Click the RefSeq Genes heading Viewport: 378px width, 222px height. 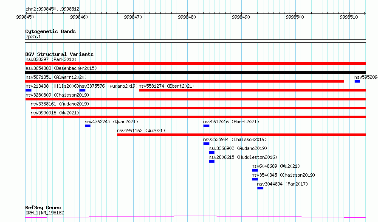pyautogui.click(x=43, y=208)
